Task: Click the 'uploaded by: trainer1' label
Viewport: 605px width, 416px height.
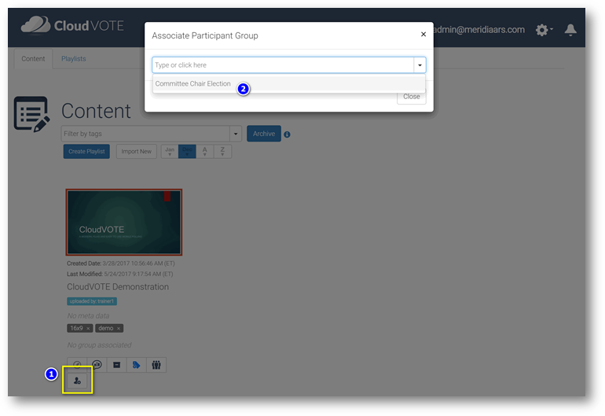Action: pyautogui.click(x=92, y=301)
